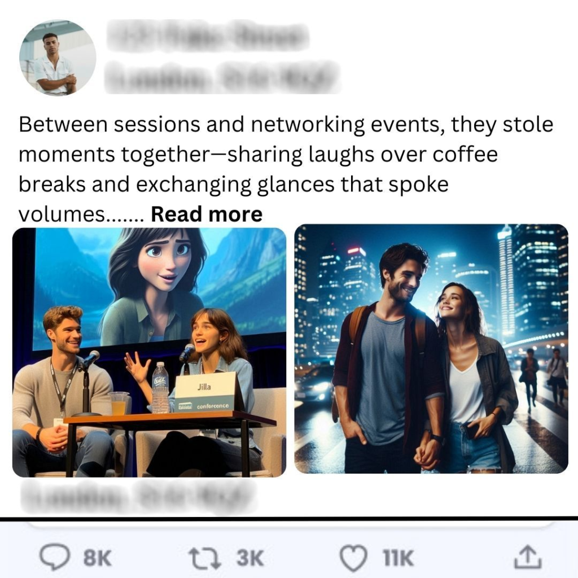The image size is (578, 578).
Task: Open the conference panel image
Action: [x=149, y=352]
